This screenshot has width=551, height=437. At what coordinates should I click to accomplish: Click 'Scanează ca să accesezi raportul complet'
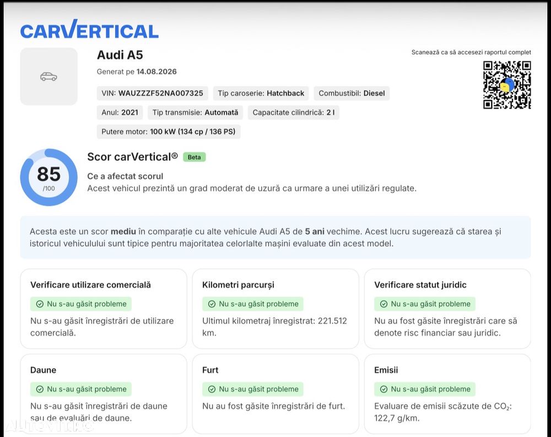(471, 52)
